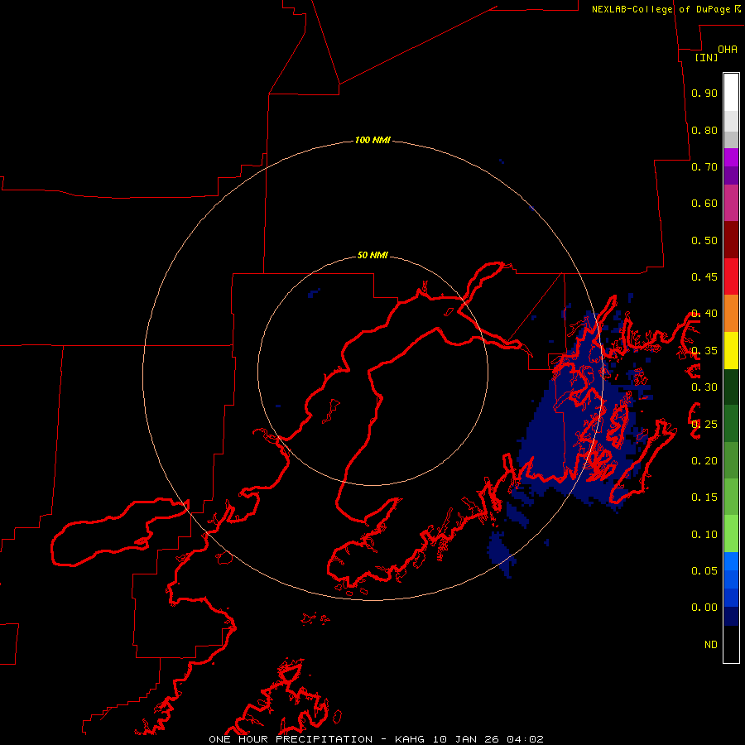
Task: Pick the pink legend swatch near 0.60
Action: point(731,203)
